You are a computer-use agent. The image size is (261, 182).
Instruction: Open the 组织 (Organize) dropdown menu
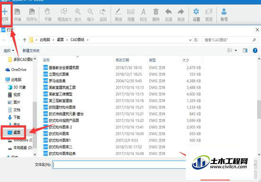point(9,51)
